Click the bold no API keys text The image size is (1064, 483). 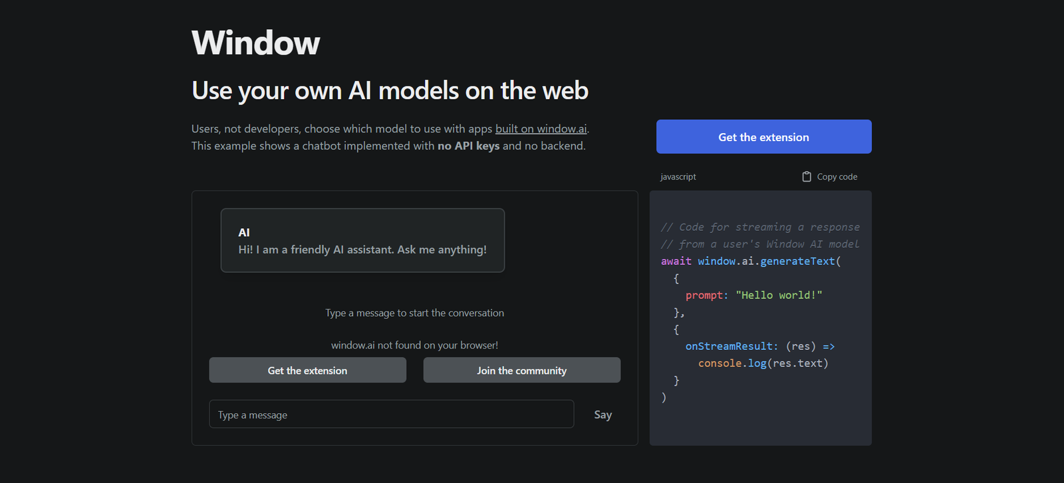pyautogui.click(x=468, y=146)
